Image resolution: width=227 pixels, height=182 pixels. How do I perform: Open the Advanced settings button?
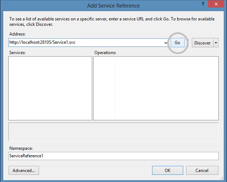(23, 170)
